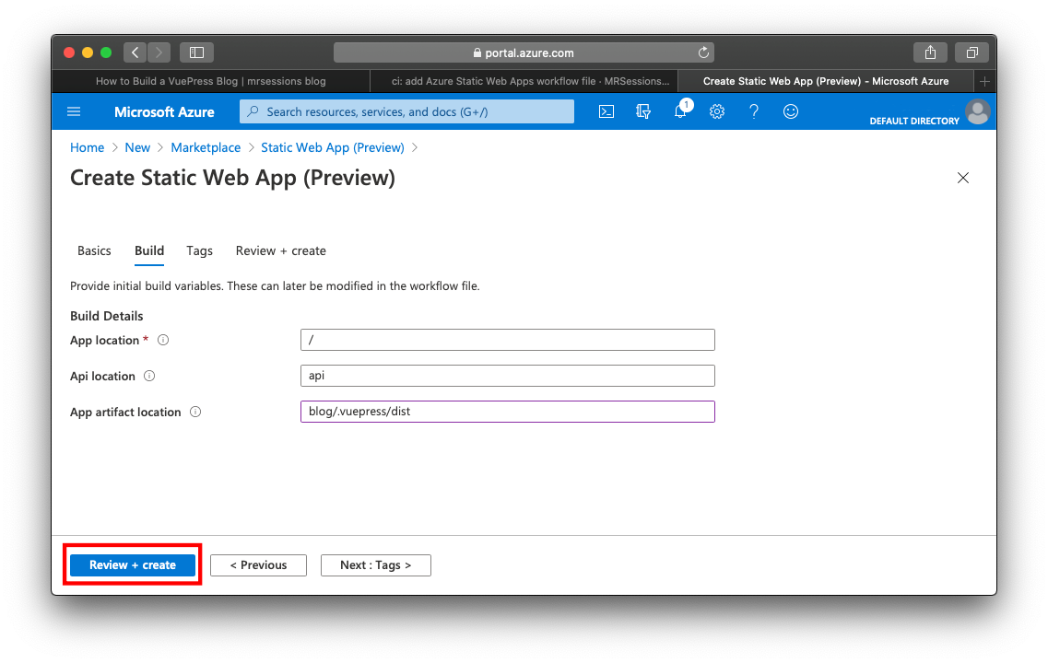Click the DEFAULT DIRECTORY label

[913, 121]
